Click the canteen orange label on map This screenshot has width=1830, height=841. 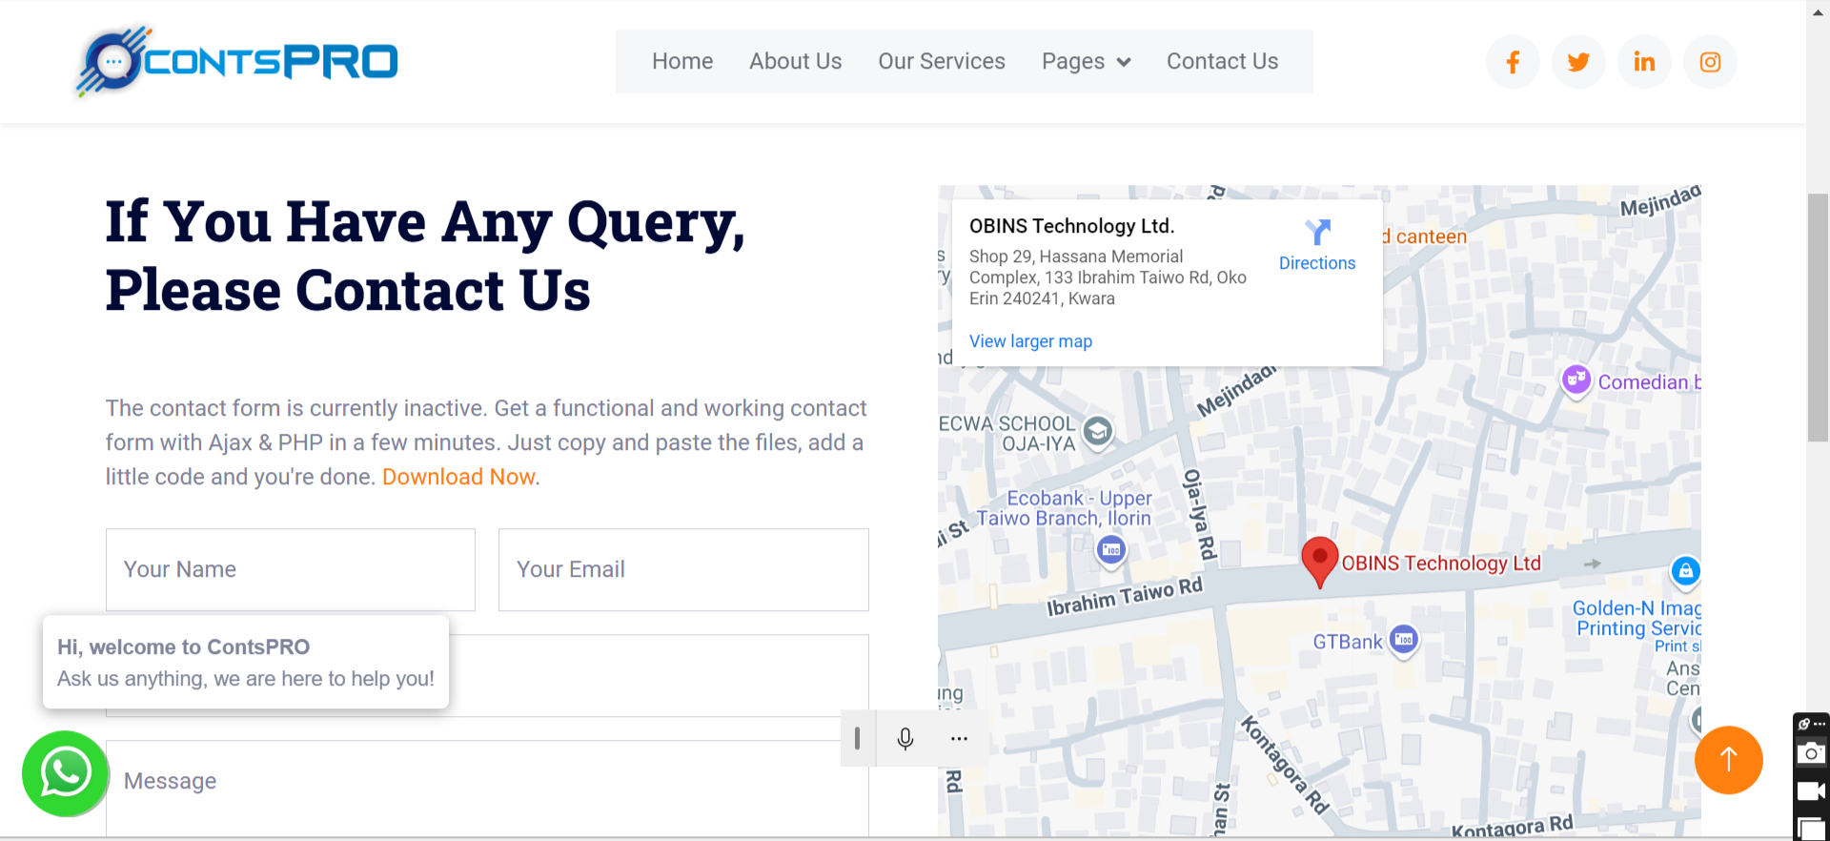[x=1425, y=236]
